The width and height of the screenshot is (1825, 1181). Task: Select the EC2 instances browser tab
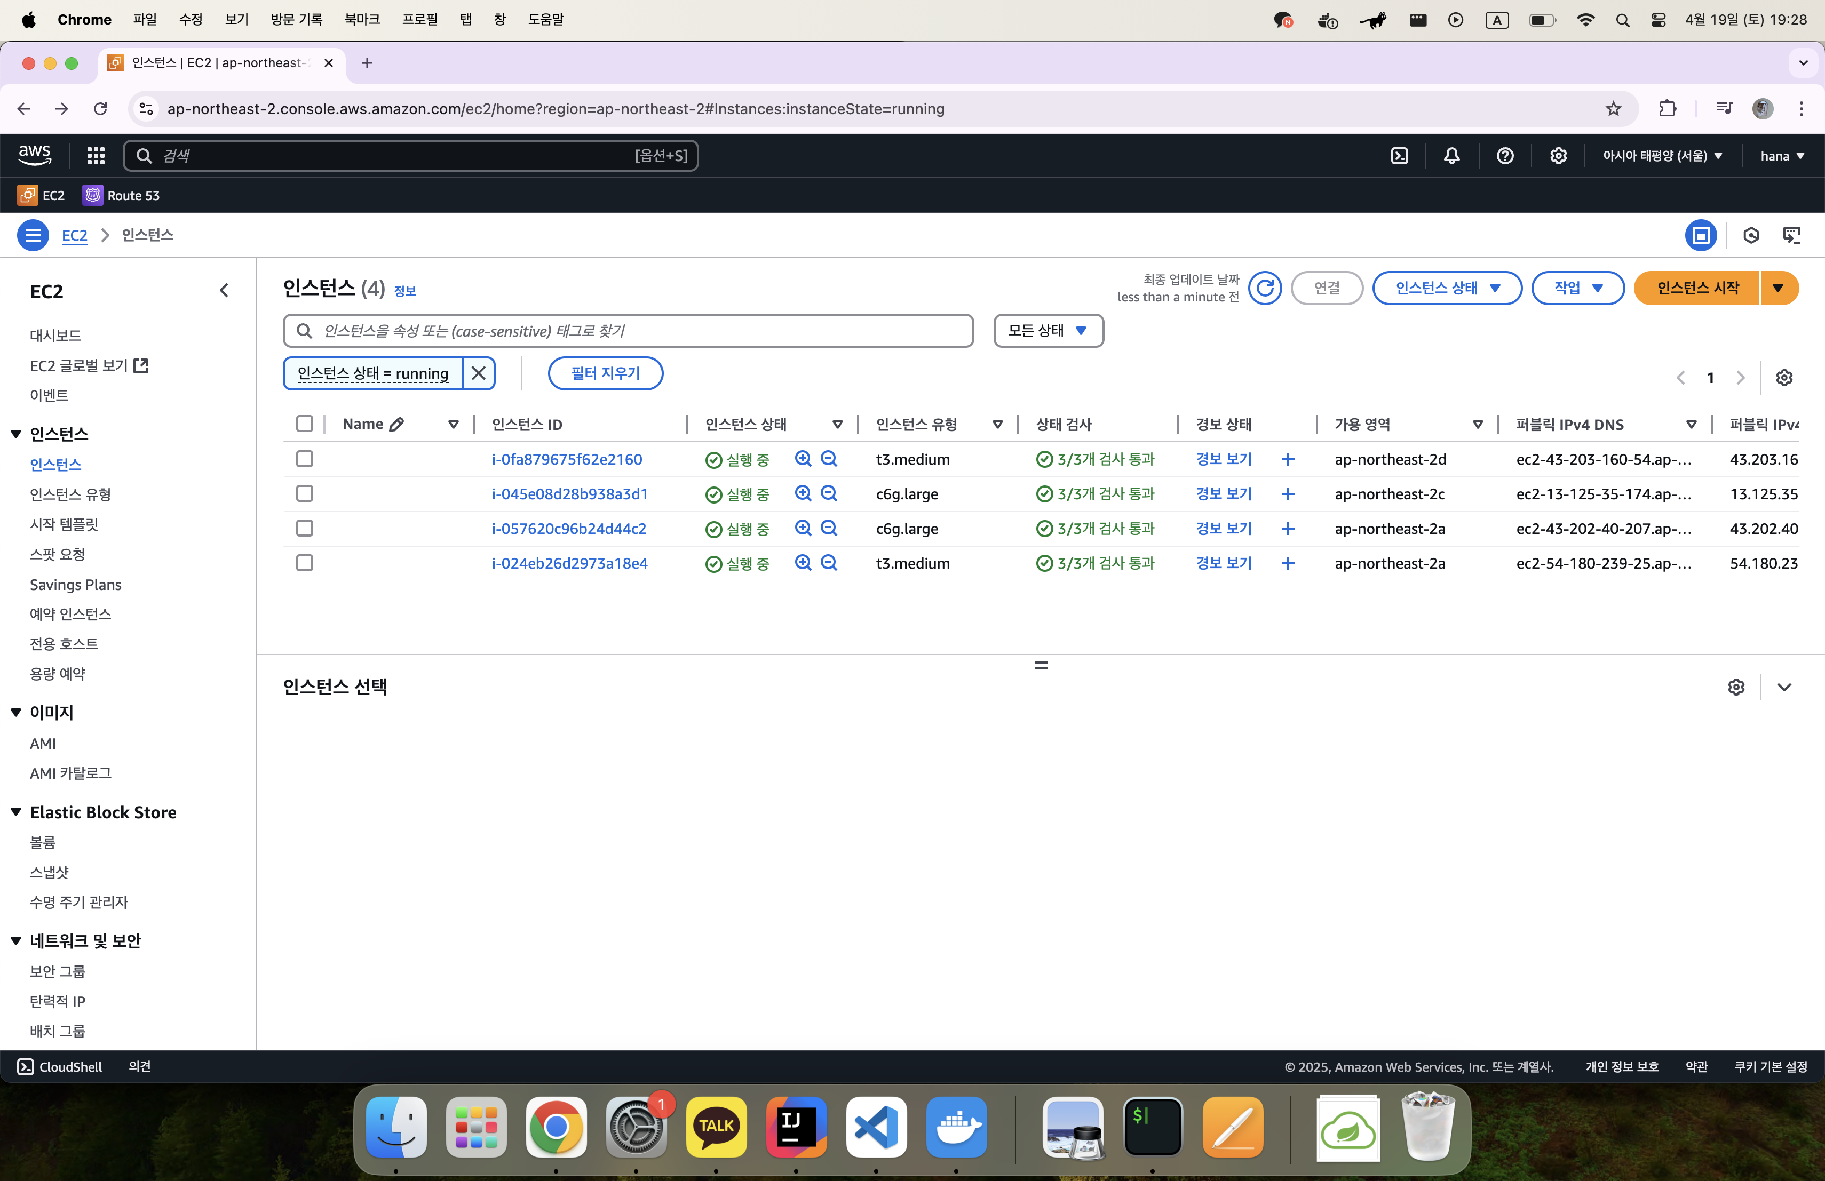click(x=221, y=63)
